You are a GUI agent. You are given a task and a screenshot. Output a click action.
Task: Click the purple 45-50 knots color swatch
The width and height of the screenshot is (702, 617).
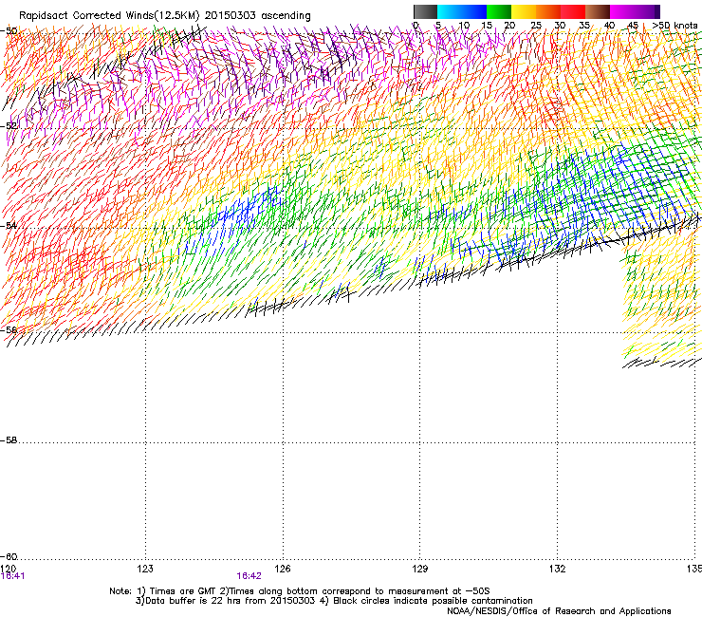coord(647,11)
